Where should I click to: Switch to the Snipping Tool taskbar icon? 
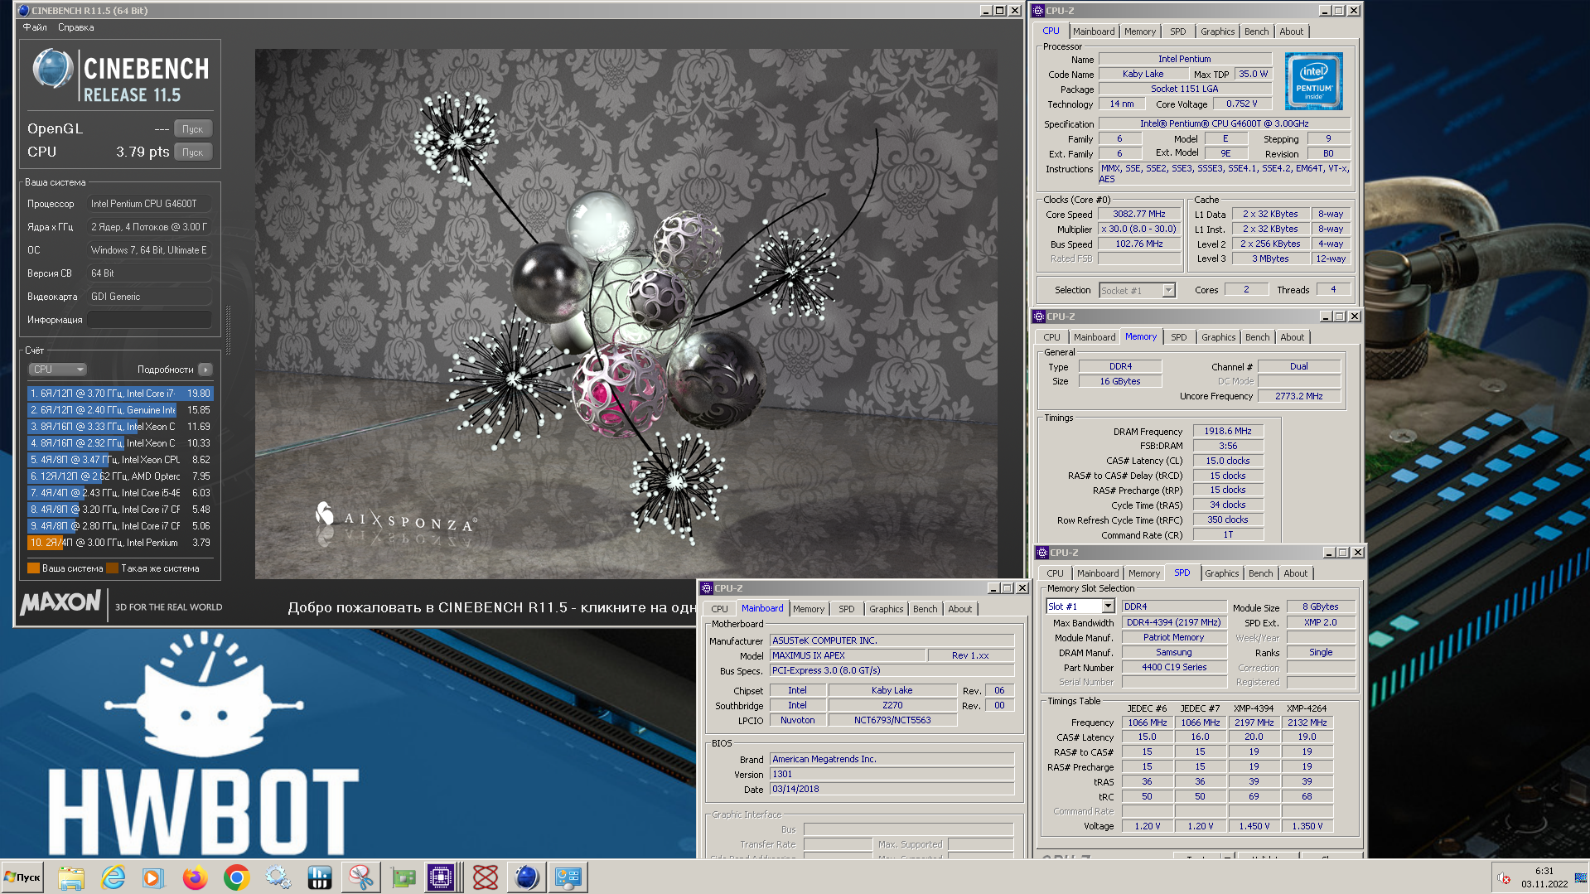point(361,877)
